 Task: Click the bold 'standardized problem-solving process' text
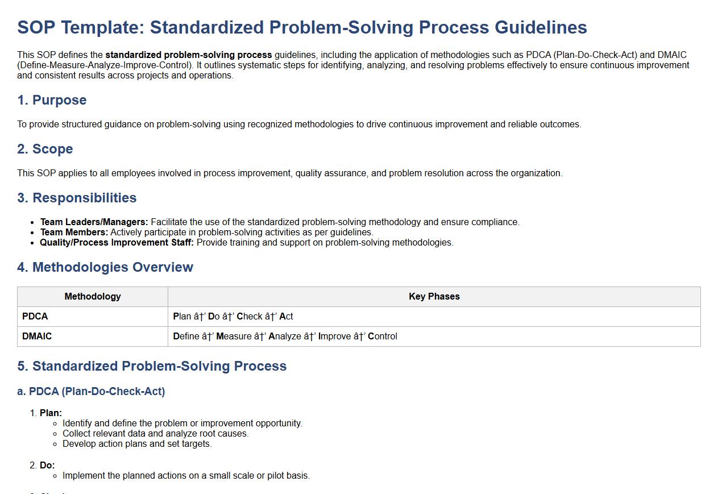click(x=188, y=55)
